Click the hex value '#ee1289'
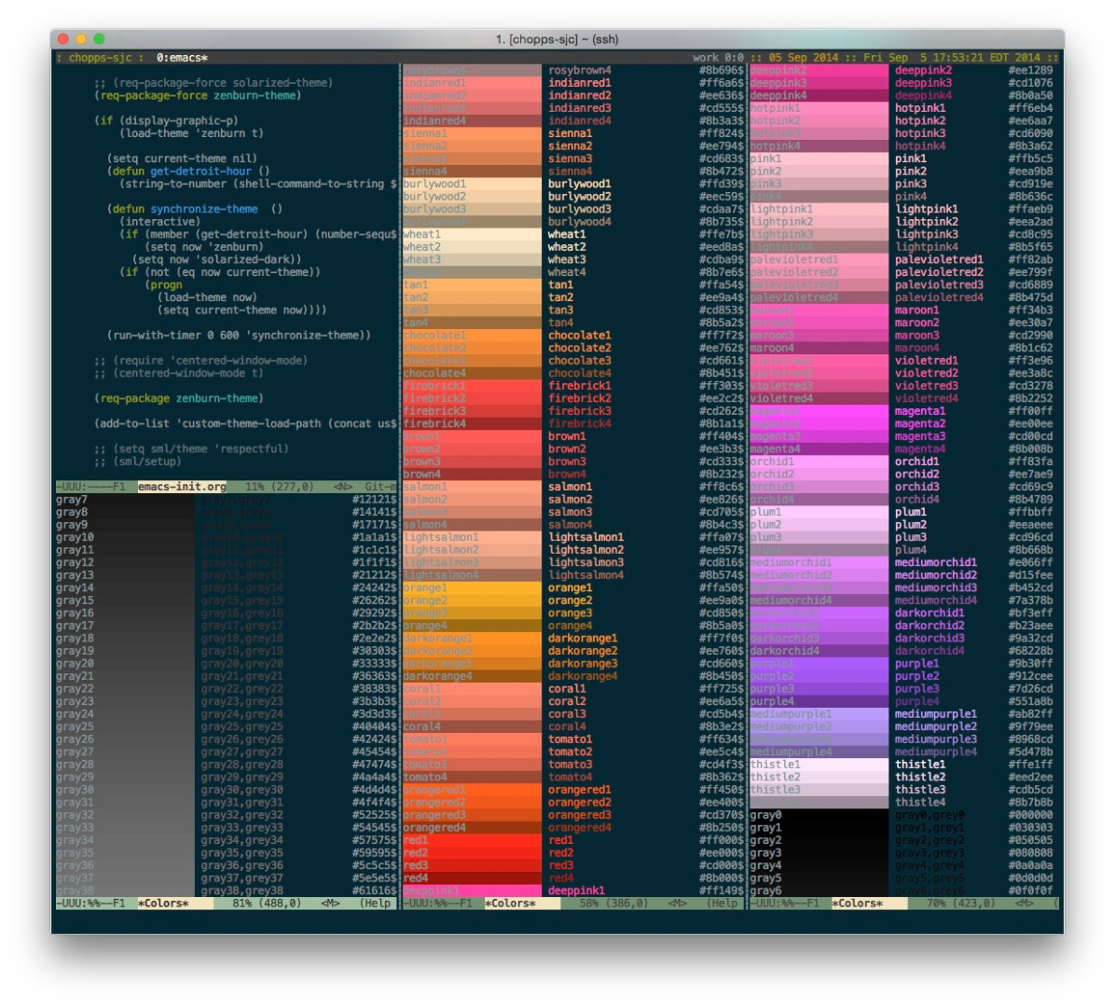Viewport: 1115px width, 1007px height. tap(1030, 70)
